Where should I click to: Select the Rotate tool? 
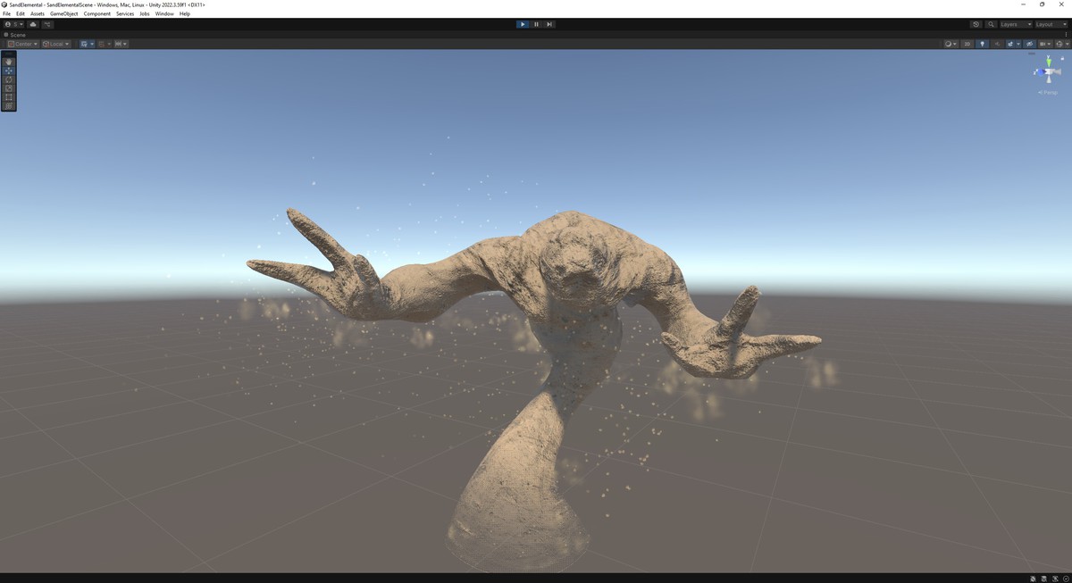point(9,79)
